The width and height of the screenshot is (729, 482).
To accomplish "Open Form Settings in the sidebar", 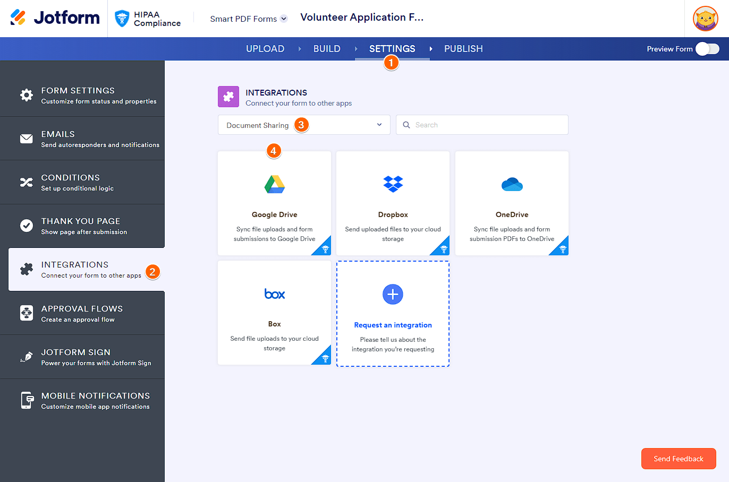I will pyautogui.click(x=82, y=95).
